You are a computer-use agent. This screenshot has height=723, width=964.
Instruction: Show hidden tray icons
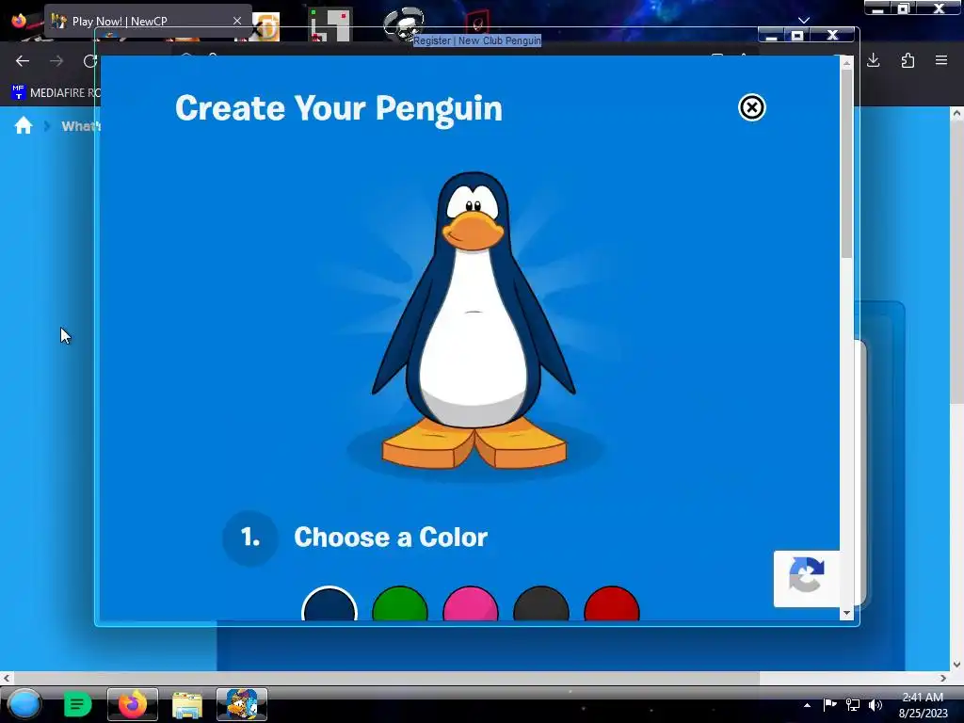point(807,705)
